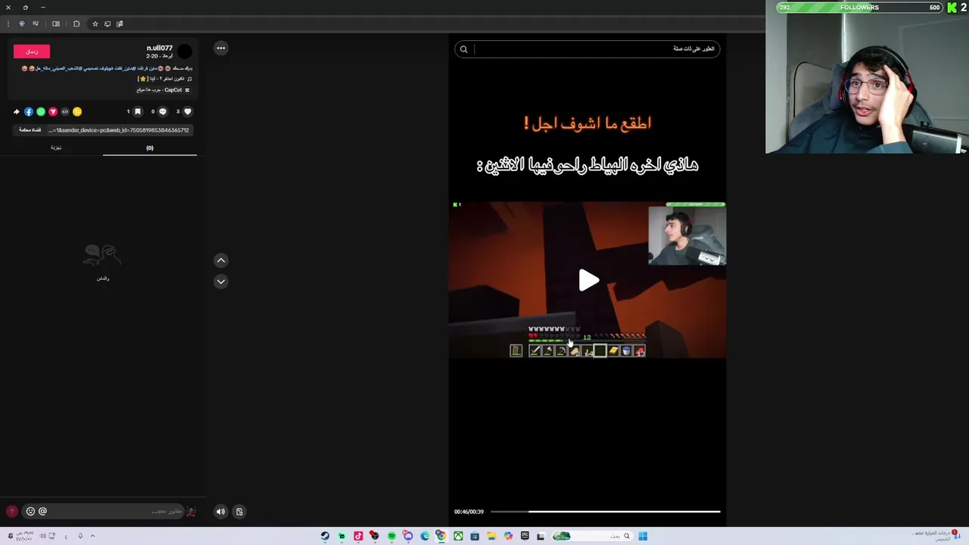Seek along the video progress bar
Viewport: 969px width, 545px height.
(605, 512)
